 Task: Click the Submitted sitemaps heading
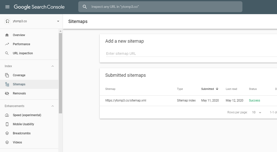coord(125,75)
